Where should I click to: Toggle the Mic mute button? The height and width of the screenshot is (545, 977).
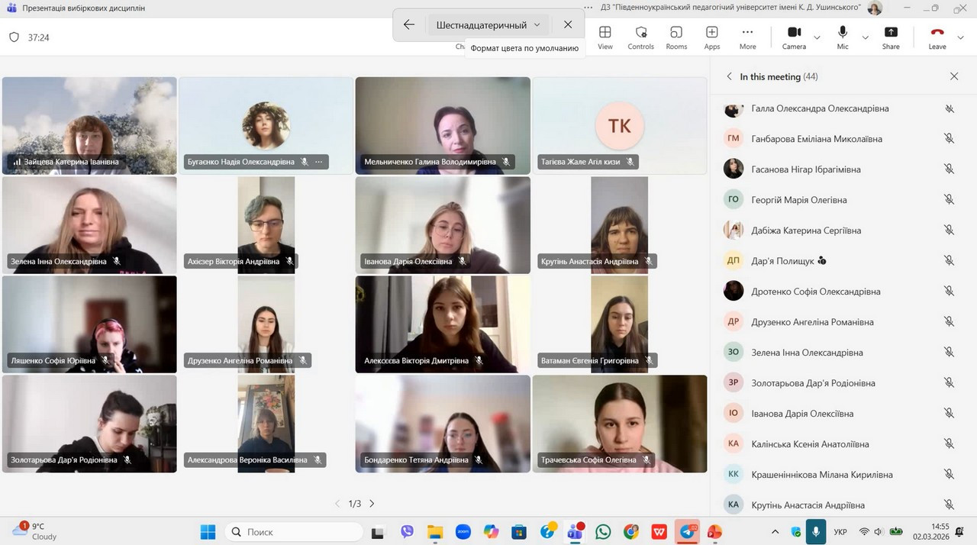pyautogui.click(x=843, y=36)
